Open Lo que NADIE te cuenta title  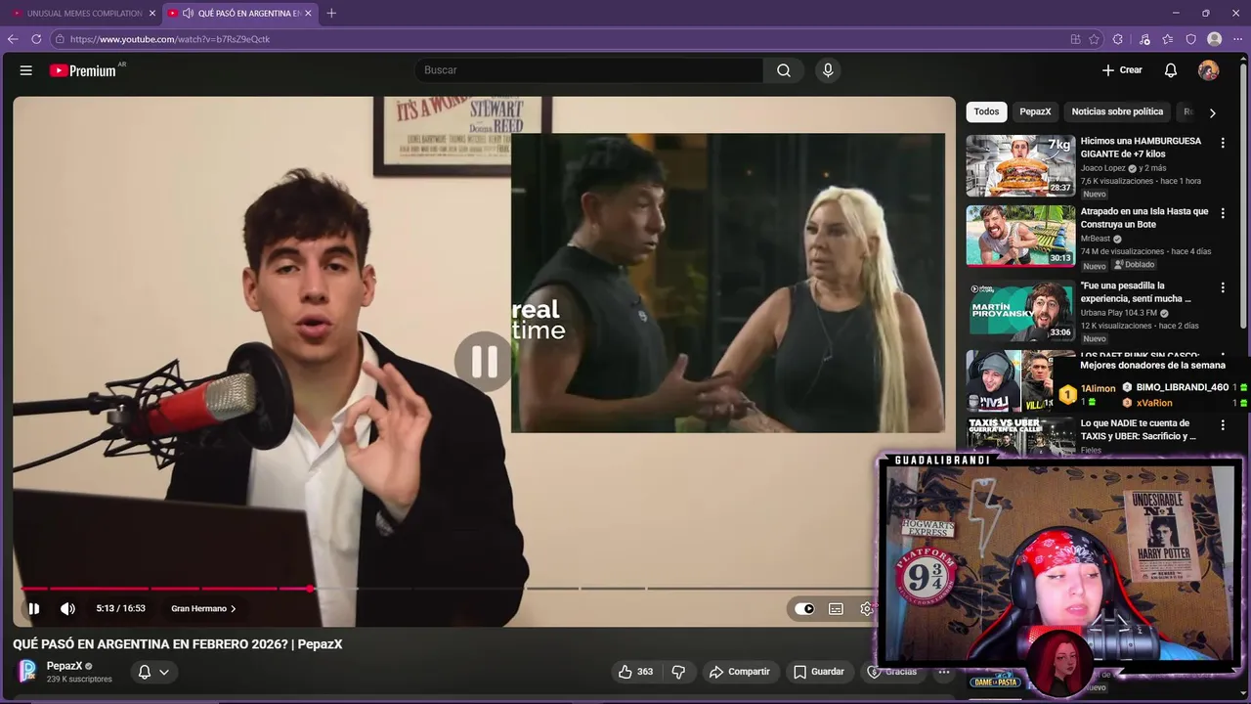coord(1138,430)
